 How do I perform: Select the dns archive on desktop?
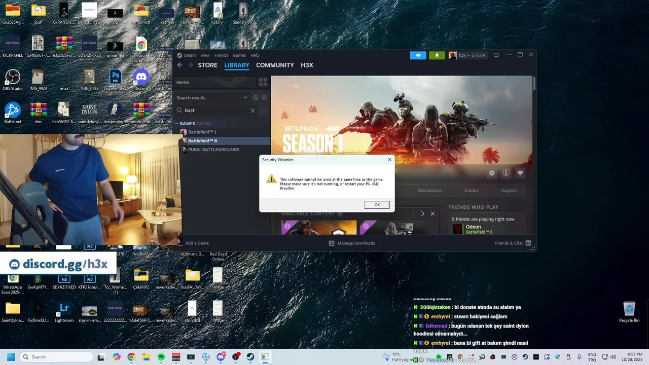click(x=38, y=113)
